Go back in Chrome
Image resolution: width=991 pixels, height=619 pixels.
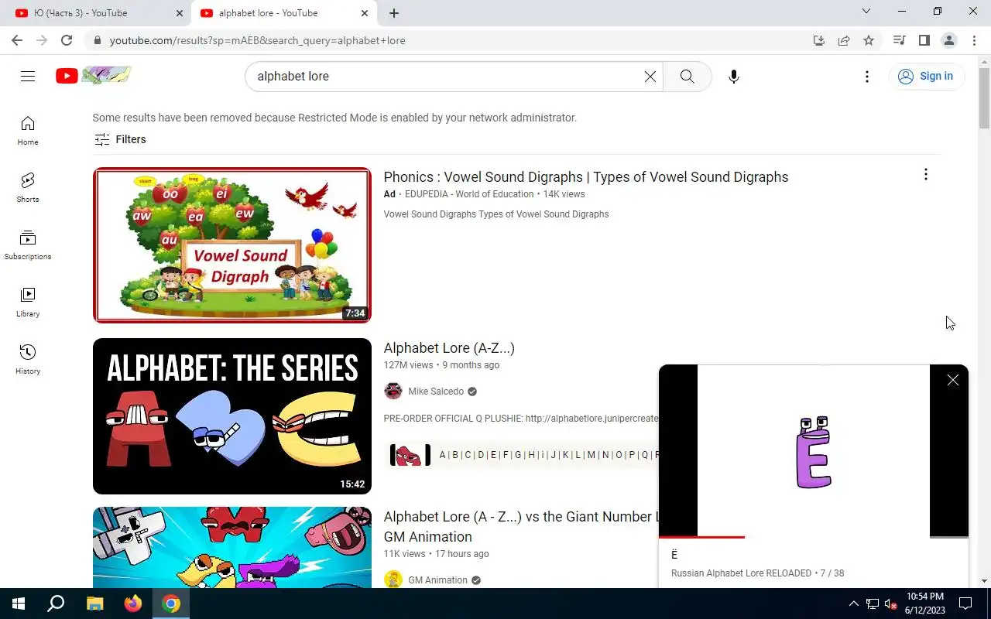[x=17, y=40]
